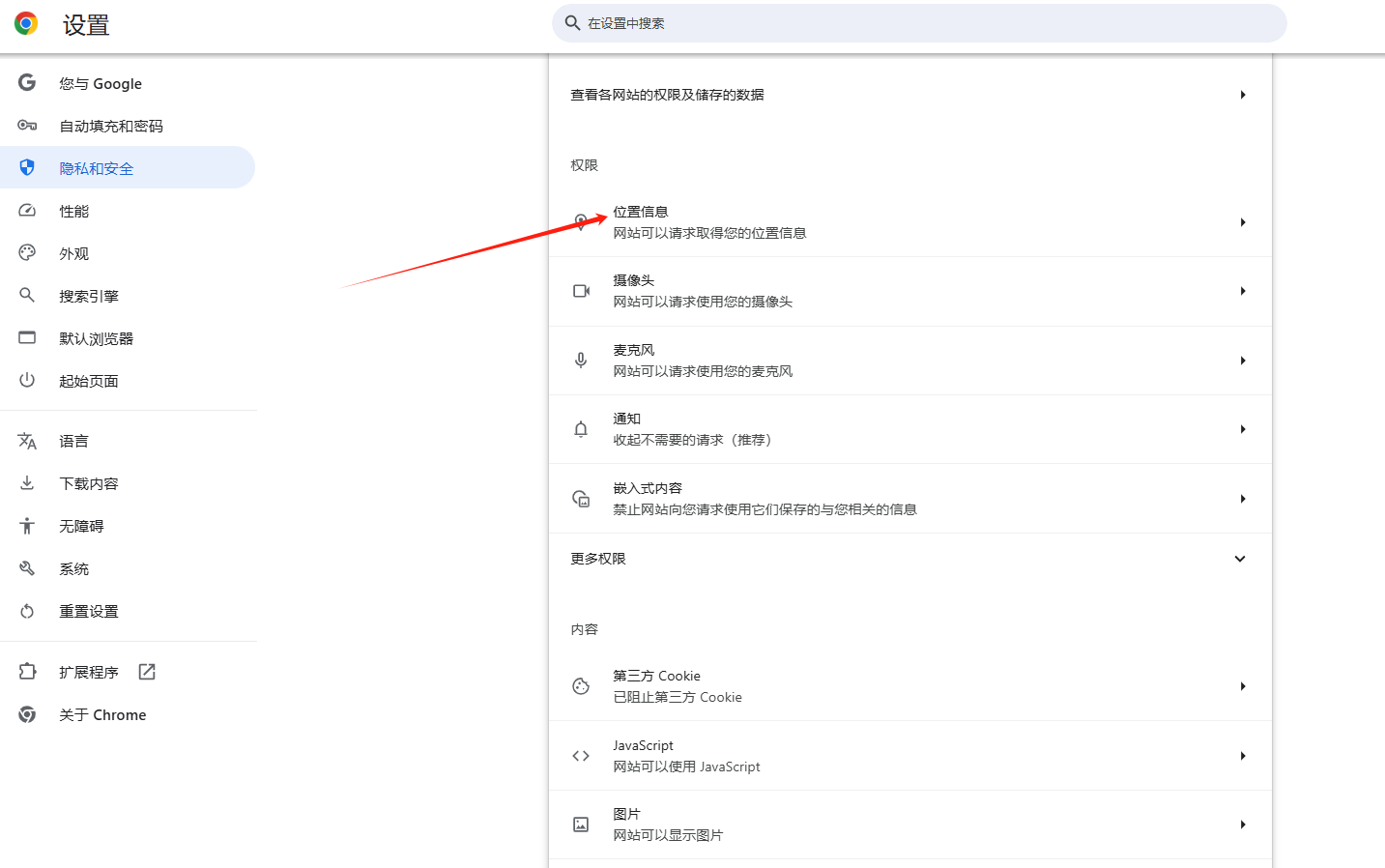Click the text 已阻止第三方 Cookie
1385x868 pixels.
coord(678,697)
